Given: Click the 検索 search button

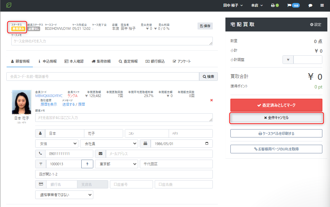Looking at the screenshot, I should pos(208,77).
